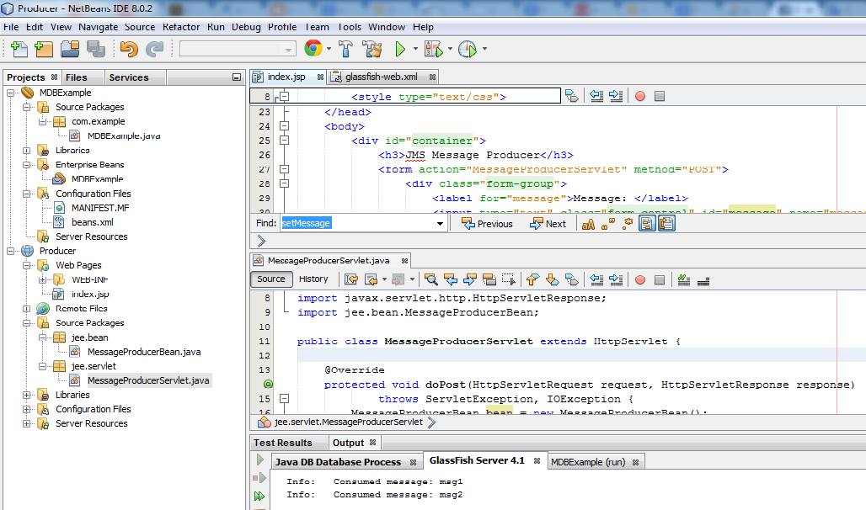Click the Open Project toolbar icon
The width and height of the screenshot is (866, 510).
pyautogui.click(x=70, y=49)
